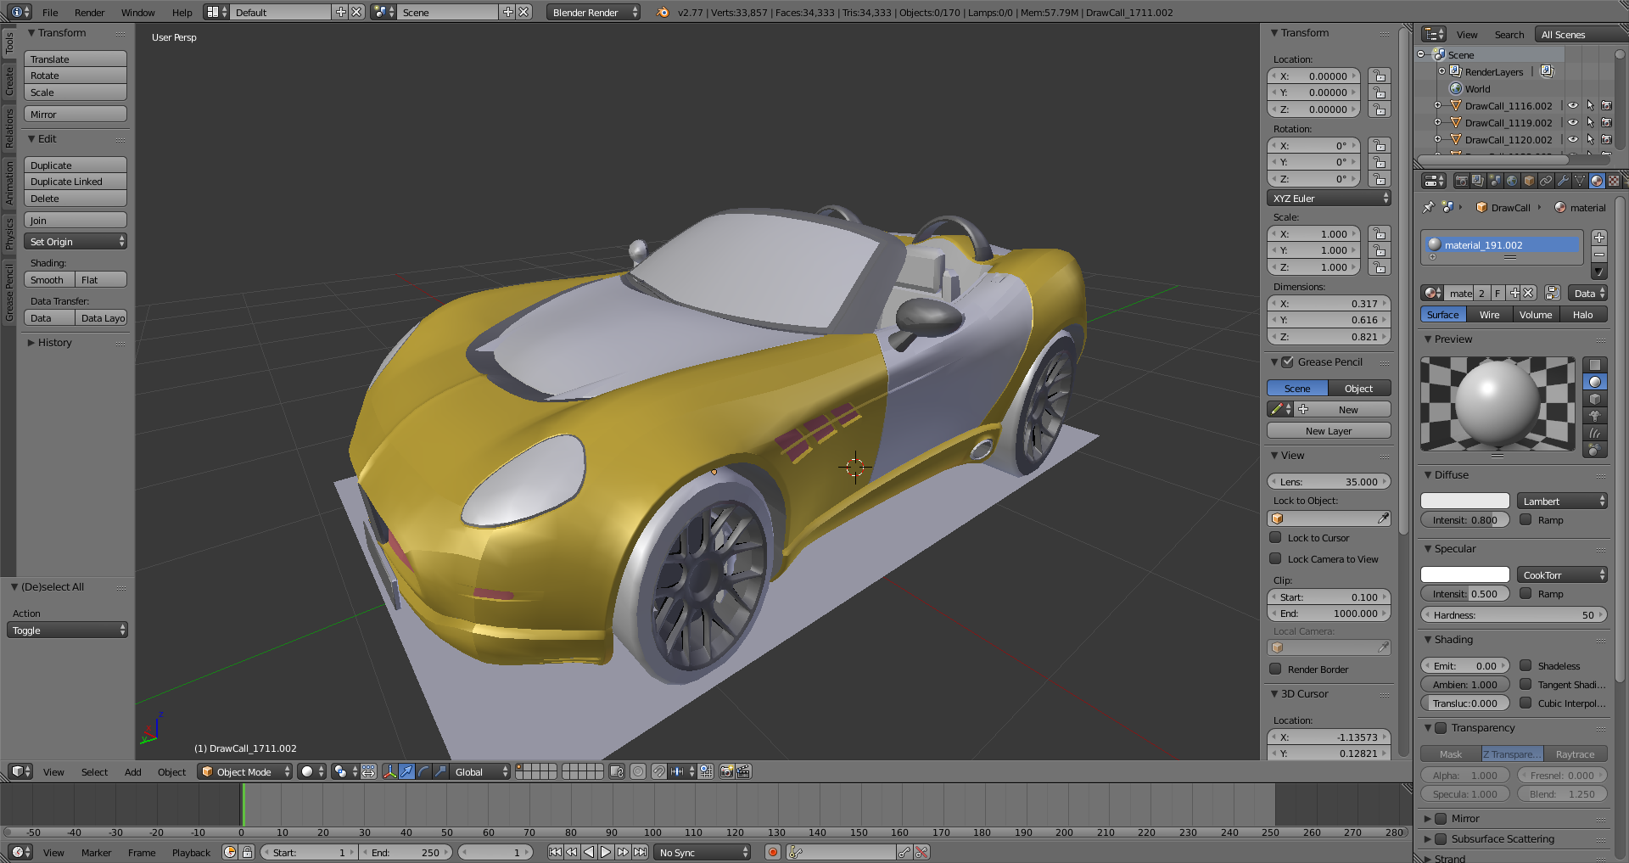Click the Duplicate Linked button

click(75, 182)
